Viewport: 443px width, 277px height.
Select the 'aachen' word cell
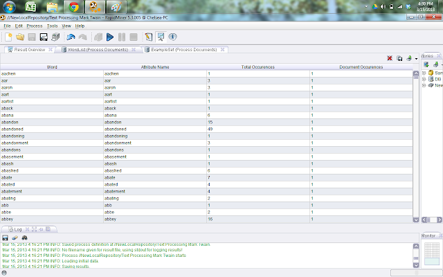52,74
